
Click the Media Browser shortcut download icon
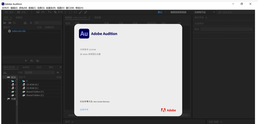pos(5,72)
